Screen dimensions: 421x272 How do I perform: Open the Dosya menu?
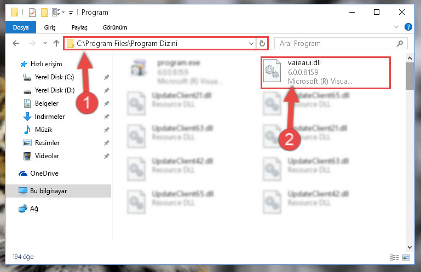[21, 27]
